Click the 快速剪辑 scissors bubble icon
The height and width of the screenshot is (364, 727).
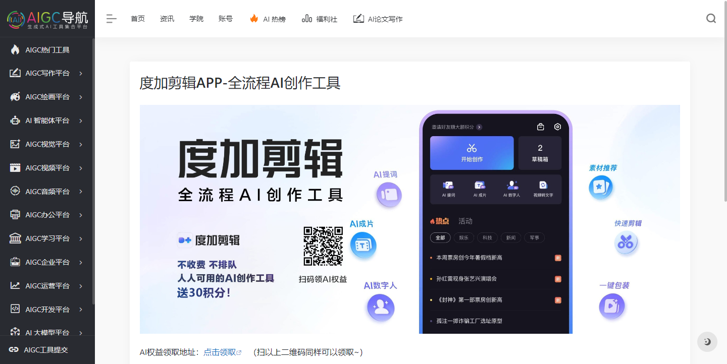tap(627, 242)
